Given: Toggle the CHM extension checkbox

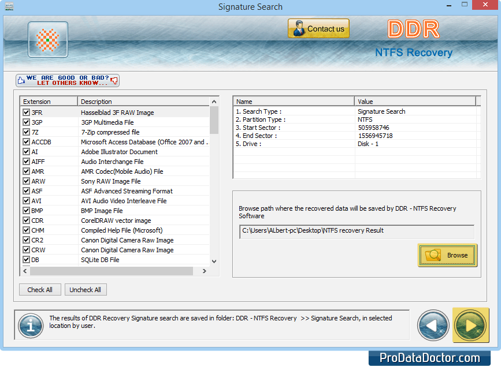Looking at the screenshot, I should coord(26,230).
